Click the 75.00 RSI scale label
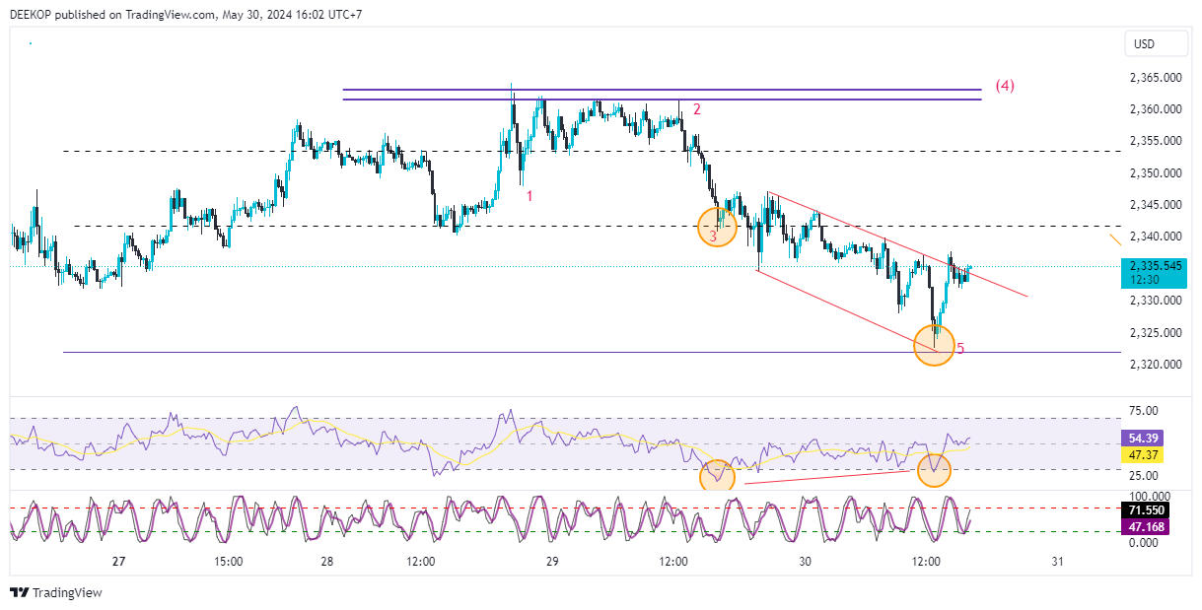 click(1143, 411)
